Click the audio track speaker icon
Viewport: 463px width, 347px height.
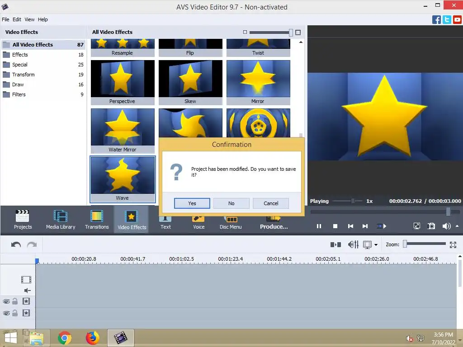click(x=27, y=291)
